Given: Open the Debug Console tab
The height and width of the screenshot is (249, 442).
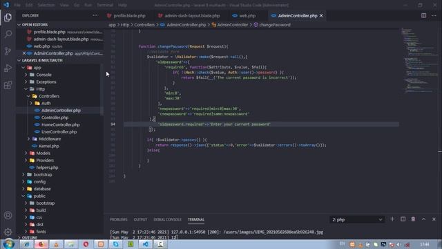Looking at the screenshot, I should pos(167,219).
